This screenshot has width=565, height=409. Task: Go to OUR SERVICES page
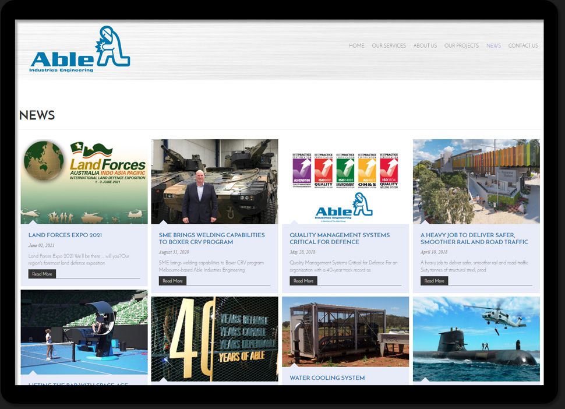coord(389,45)
